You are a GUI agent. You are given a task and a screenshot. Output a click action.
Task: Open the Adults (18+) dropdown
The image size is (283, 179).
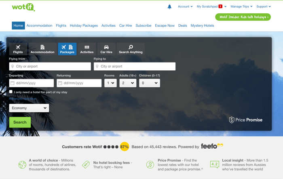[128, 83]
